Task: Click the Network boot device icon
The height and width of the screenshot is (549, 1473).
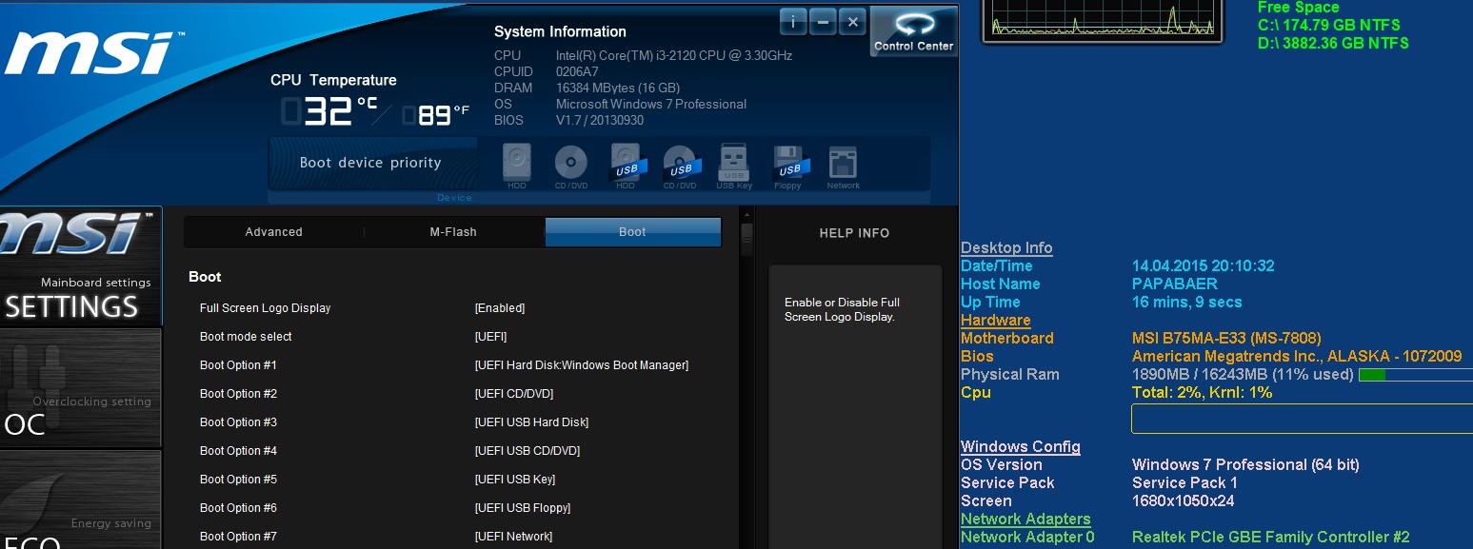Action: (843, 163)
